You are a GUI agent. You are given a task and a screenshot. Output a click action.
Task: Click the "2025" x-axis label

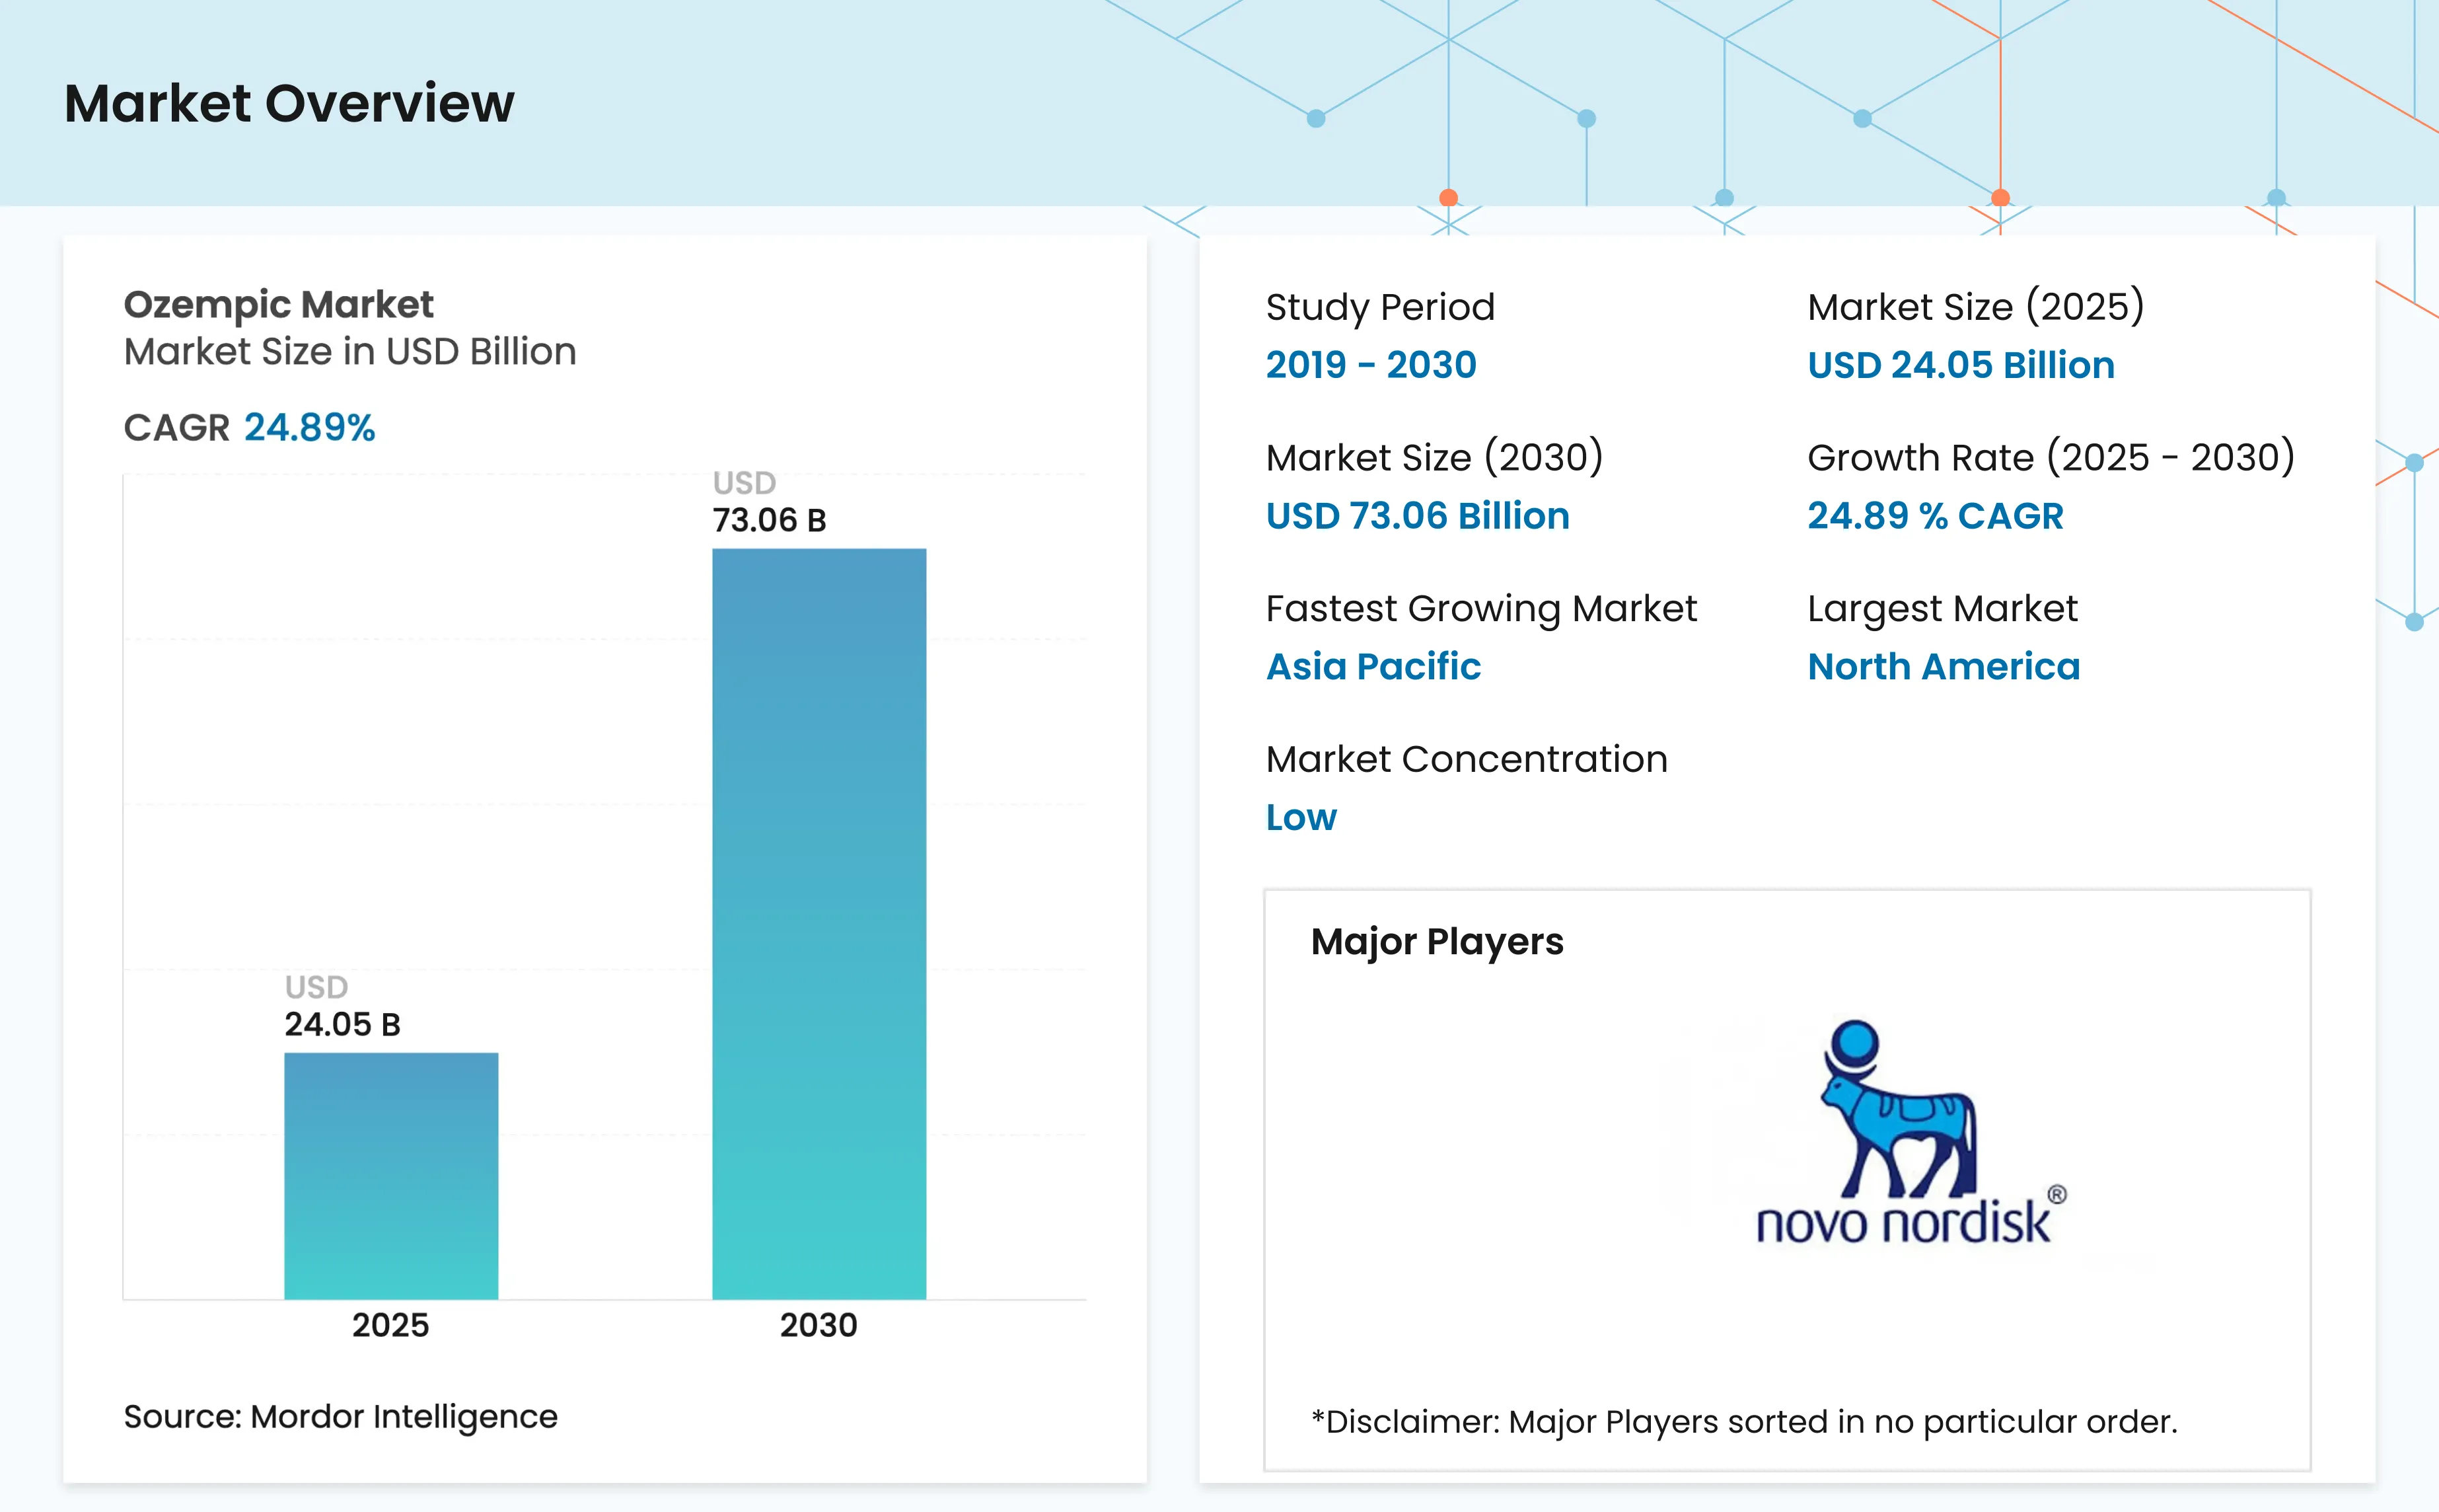click(x=390, y=1325)
